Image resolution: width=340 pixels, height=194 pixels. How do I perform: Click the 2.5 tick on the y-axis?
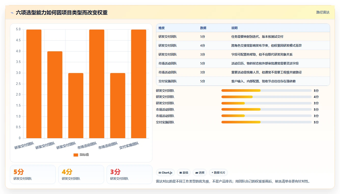[x=18, y=84]
